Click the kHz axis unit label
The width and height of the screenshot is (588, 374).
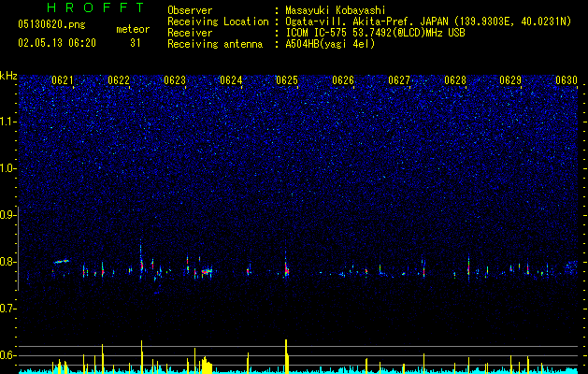pyautogui.click(x=8, y=76)
